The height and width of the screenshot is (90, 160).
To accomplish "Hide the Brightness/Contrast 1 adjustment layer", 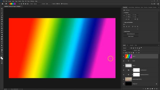I will [123, 75].
